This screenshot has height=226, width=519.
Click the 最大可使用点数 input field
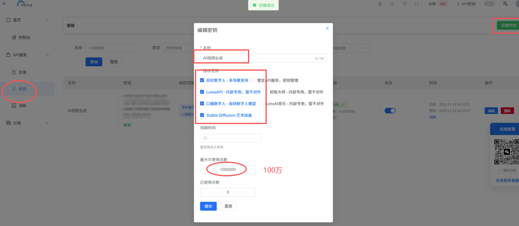[x=228, y=170]
